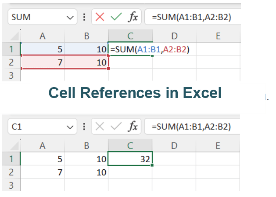Click the select-all corner triangle in the top spreadsheet
Viewport: 276px width, 197px height.
click(x=14, y=36)
